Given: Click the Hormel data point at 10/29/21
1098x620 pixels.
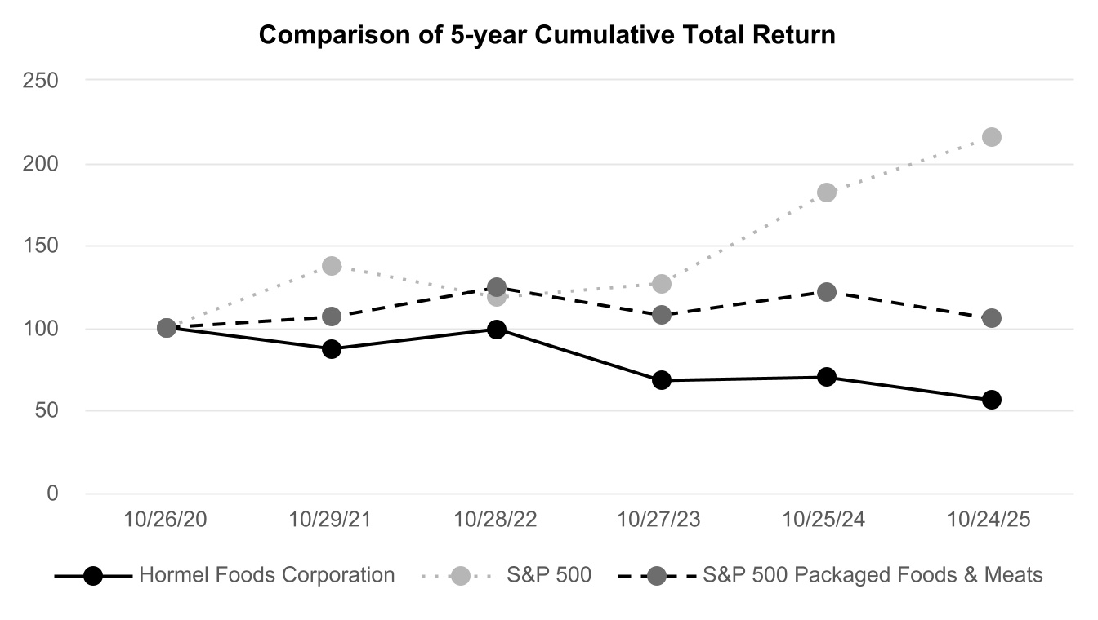Looking at the screenshot, I should pos(332,349).
